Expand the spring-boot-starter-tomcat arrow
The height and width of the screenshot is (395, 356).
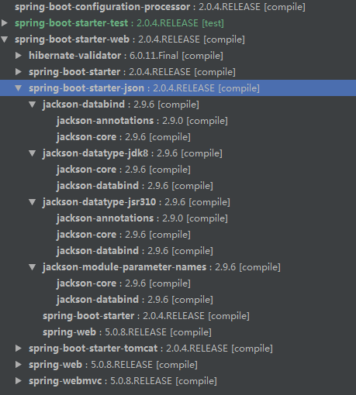click(x=19, y=349)
